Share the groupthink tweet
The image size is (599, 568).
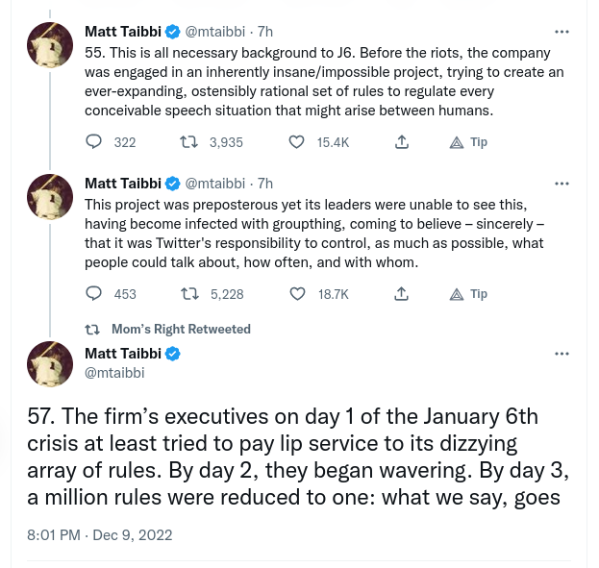click(402, 294)
